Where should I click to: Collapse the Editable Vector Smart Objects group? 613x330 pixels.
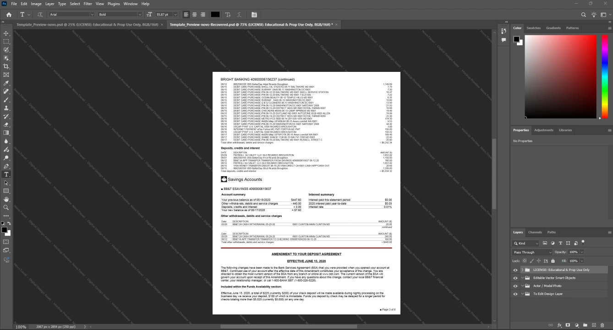point(522,278)
